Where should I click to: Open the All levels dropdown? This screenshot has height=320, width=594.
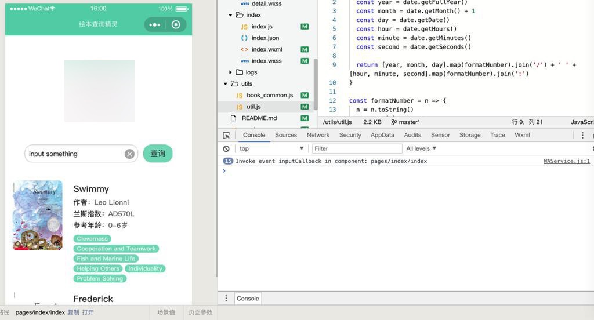tap(421, 148)
